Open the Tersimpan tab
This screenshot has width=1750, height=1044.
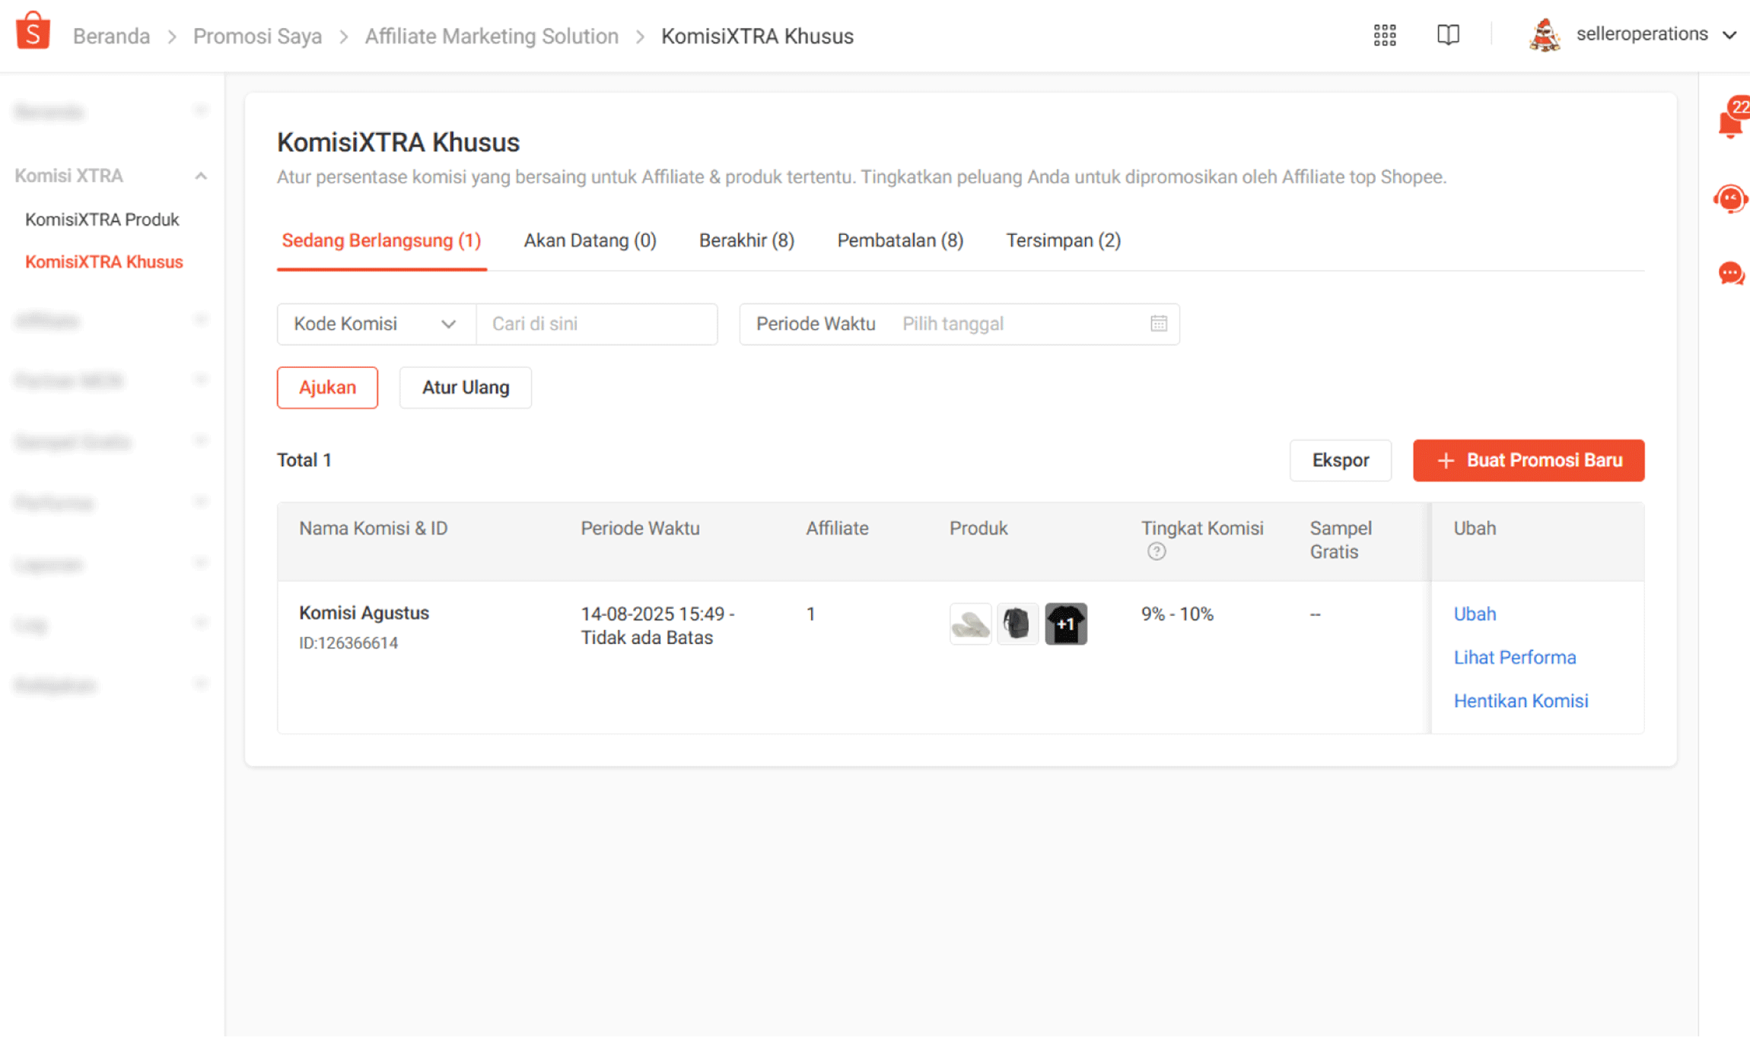1062,240
